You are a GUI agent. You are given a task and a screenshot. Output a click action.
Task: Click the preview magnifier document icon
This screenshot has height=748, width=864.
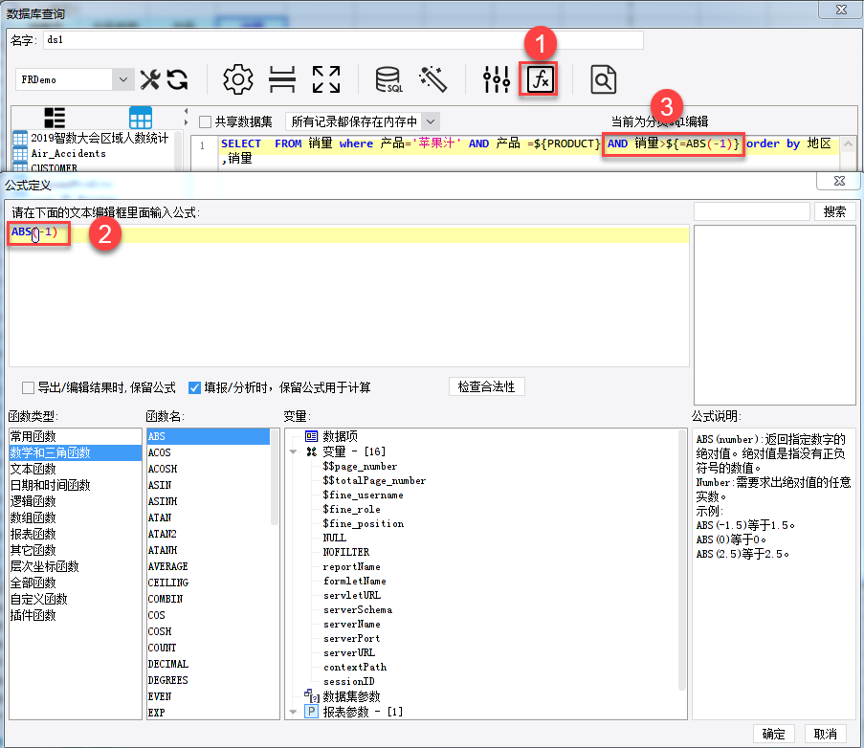[x=603, y=79]
